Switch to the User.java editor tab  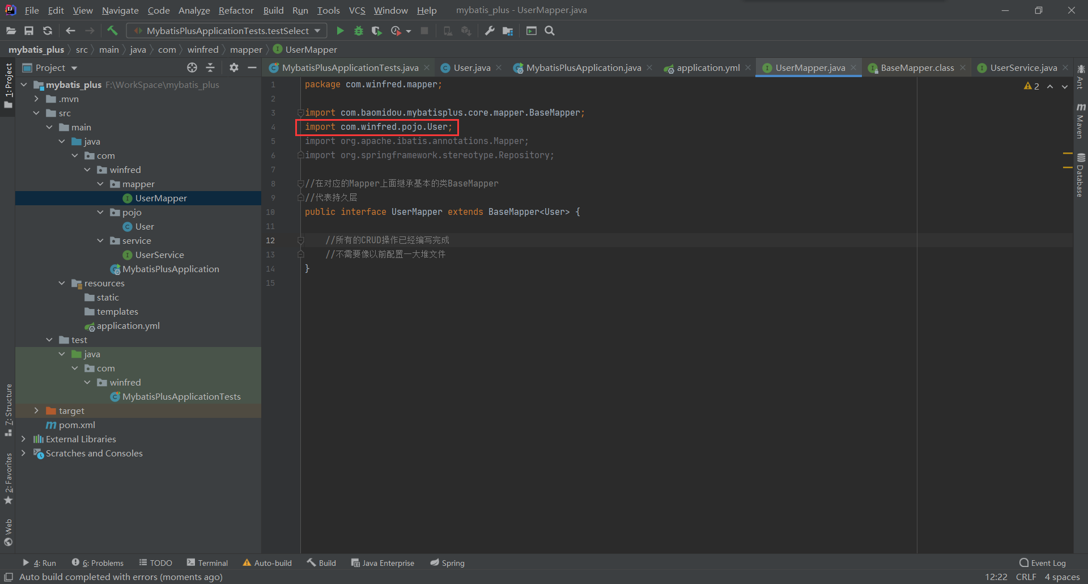(x=471, y=67)
